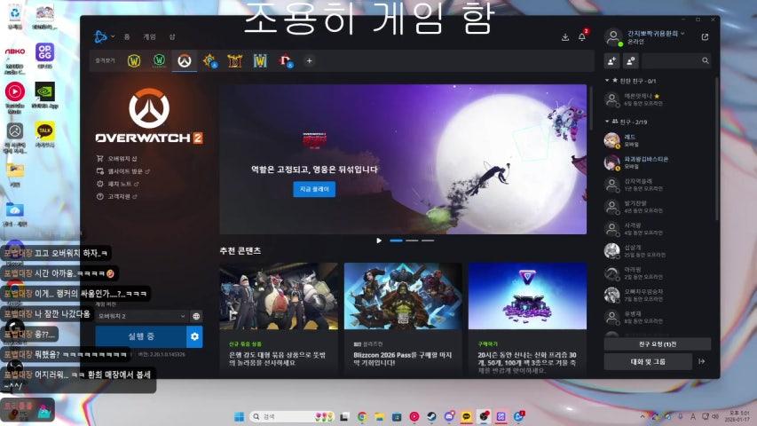This screenshot has height=426, width=757.
Task: Open the 고객지원 link
Action: (117, 196)
